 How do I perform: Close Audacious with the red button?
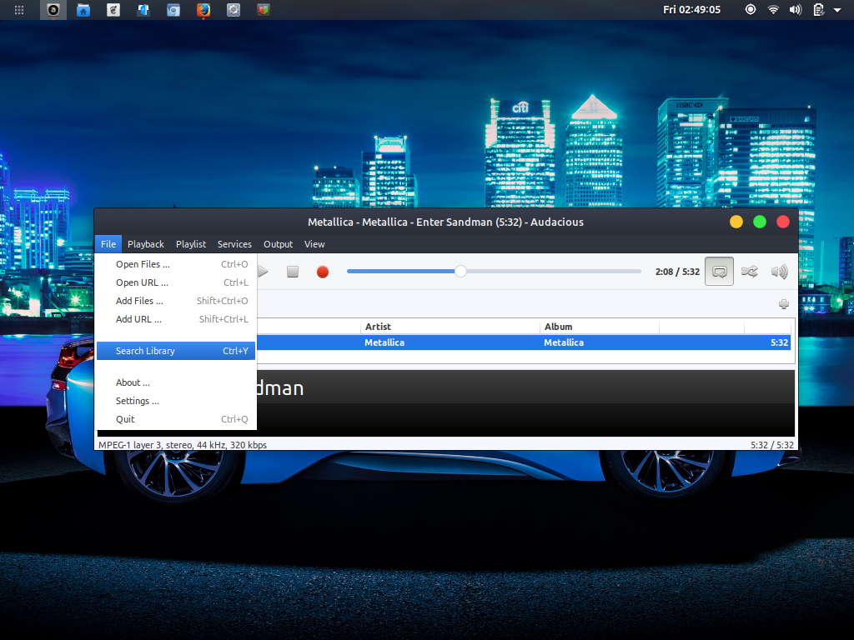782,222
